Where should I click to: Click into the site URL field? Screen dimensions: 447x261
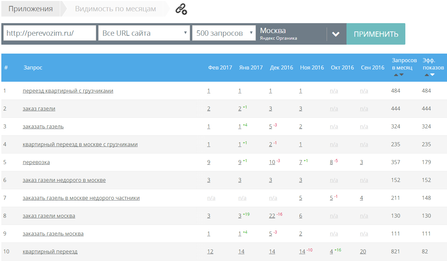(50, 33)
